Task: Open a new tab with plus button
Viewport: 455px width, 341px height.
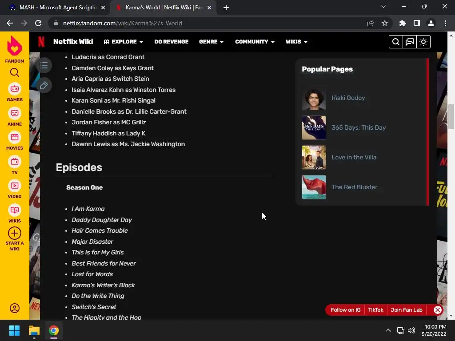Action: [x=226, y=8]
